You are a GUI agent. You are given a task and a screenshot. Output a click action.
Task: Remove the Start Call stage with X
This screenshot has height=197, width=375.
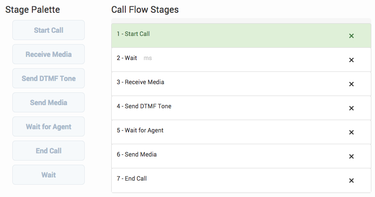point(351,36)
